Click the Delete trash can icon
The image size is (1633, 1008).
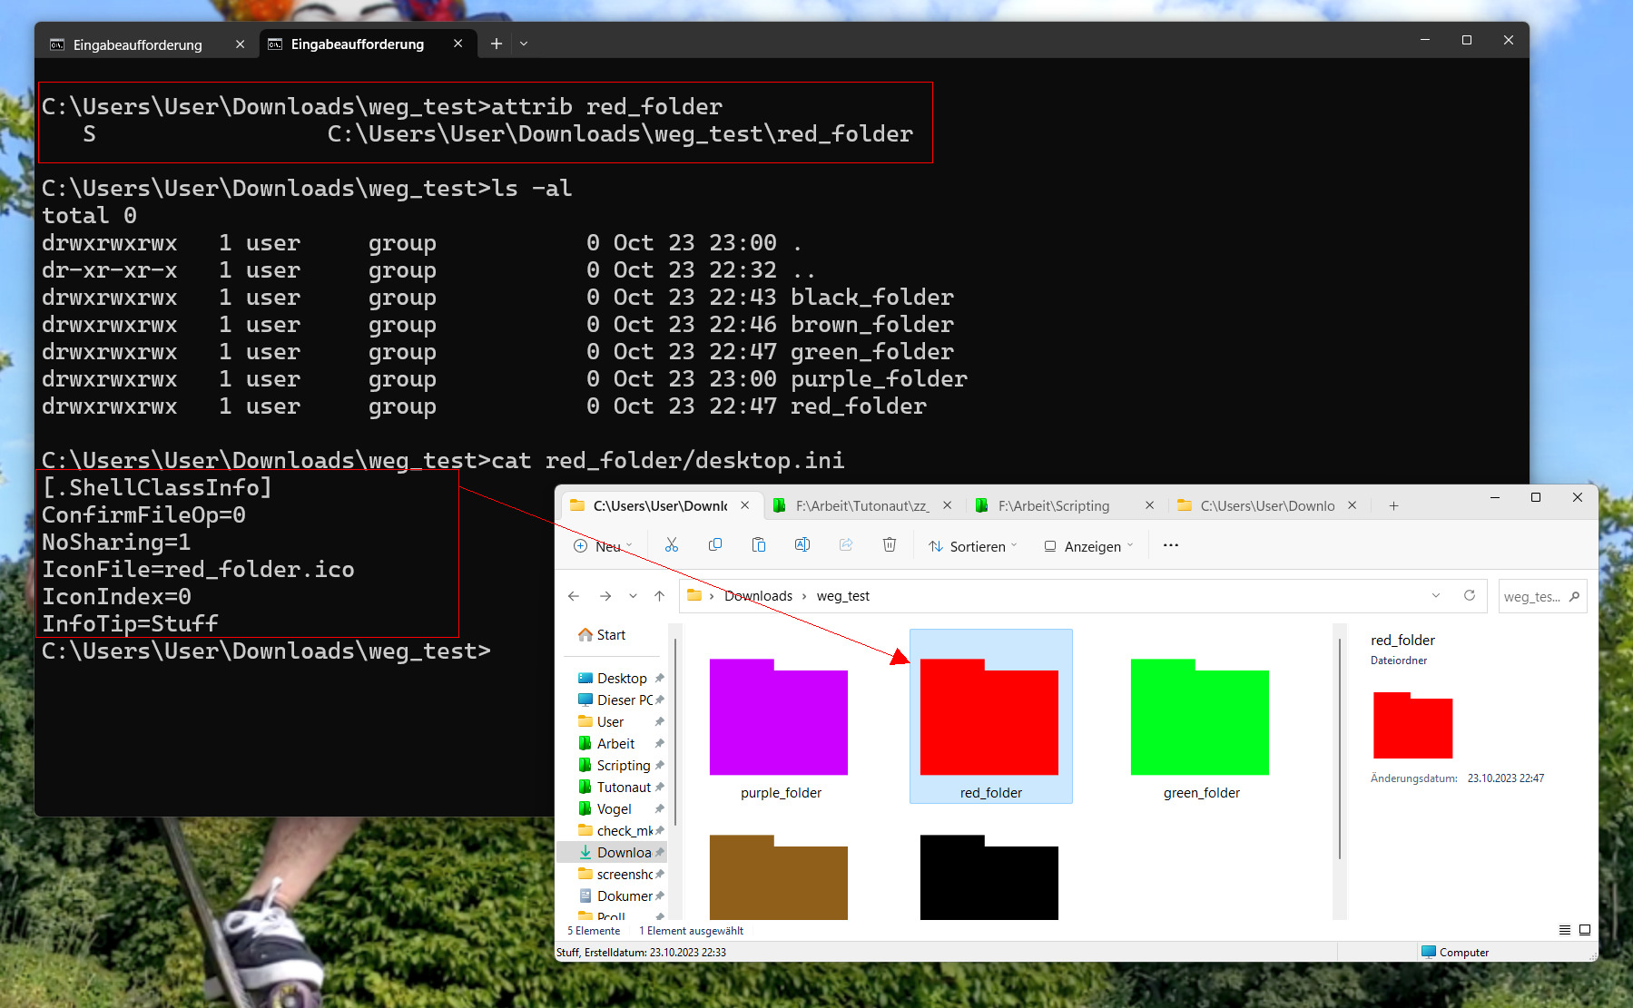pyautogui.click(x=890, y=545)
